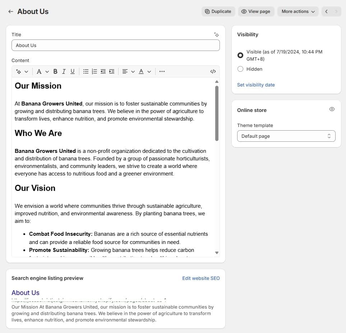Viewport: 346px width, 333px height.
Task: Open the alignment dropdown arrow
Action: 133,71
